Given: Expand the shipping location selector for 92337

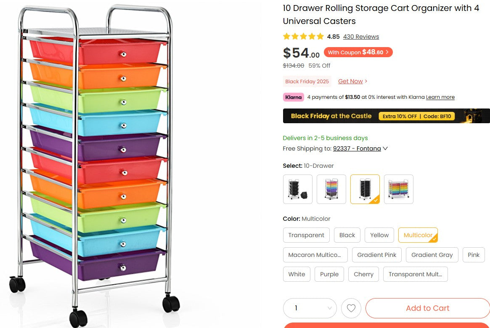Looking at the screenshot, I should pyautogui.click(x=360, y=148).
